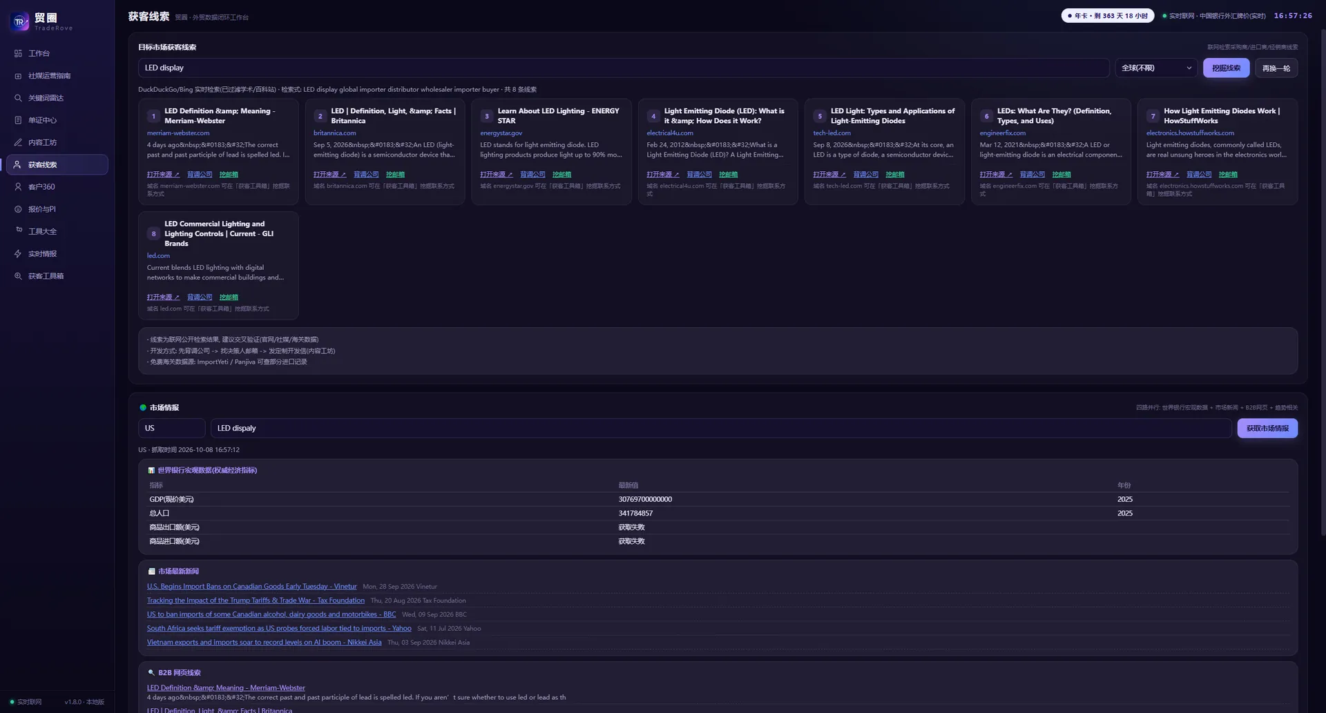The width and height of the screenshot is (1326, 713).
Task: Focus the LED display keyword search field
Action: (624, 68)
